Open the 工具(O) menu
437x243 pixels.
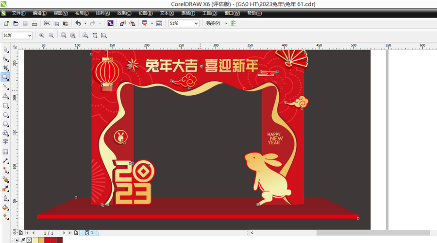point(210,13)
